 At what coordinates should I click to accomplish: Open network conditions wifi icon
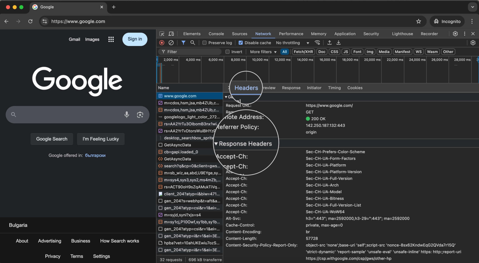tap(317, 43)
